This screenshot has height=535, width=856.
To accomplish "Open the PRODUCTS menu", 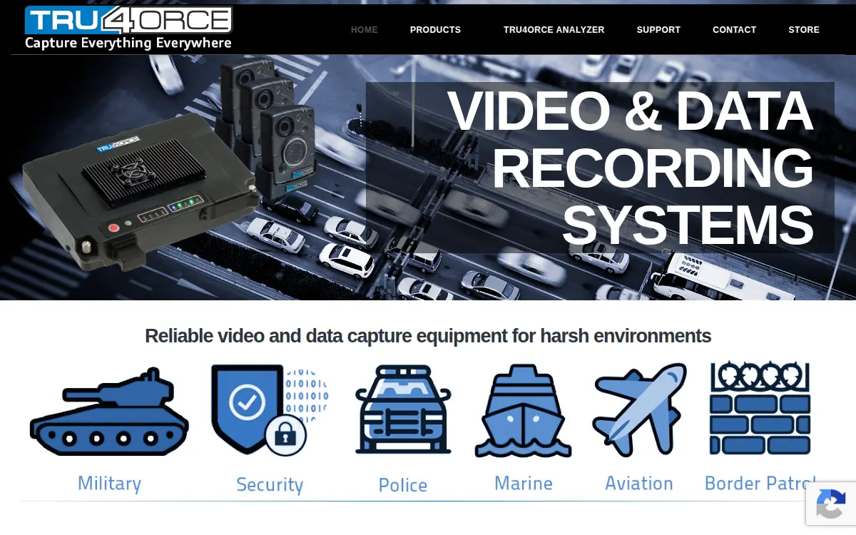I will click(x=435, y=30).
